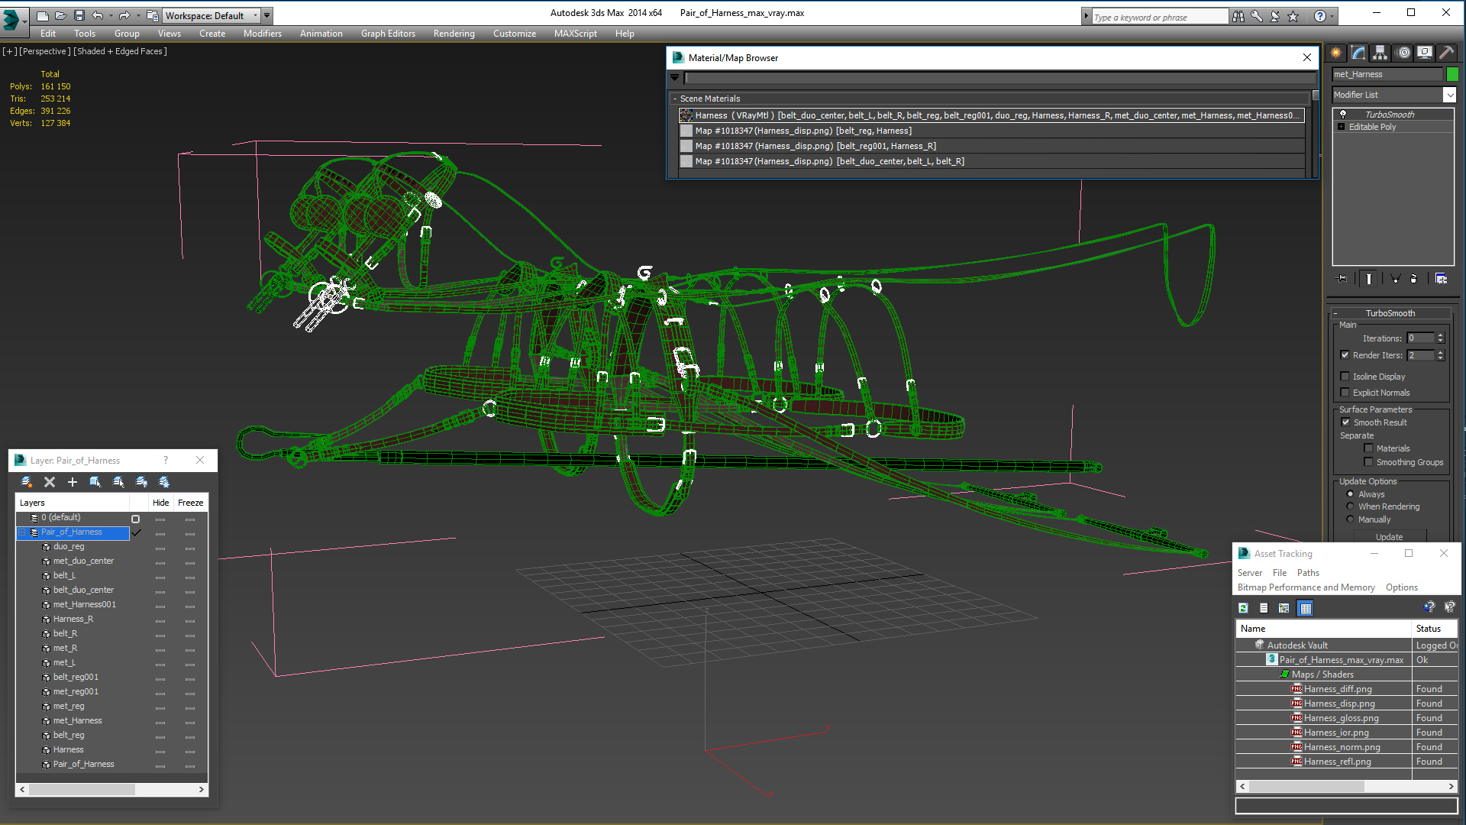Image resolution: width=1466 pixels, height=825 pixels.
Task: Enable Isoline Display checkbox
Action: 1345,377
